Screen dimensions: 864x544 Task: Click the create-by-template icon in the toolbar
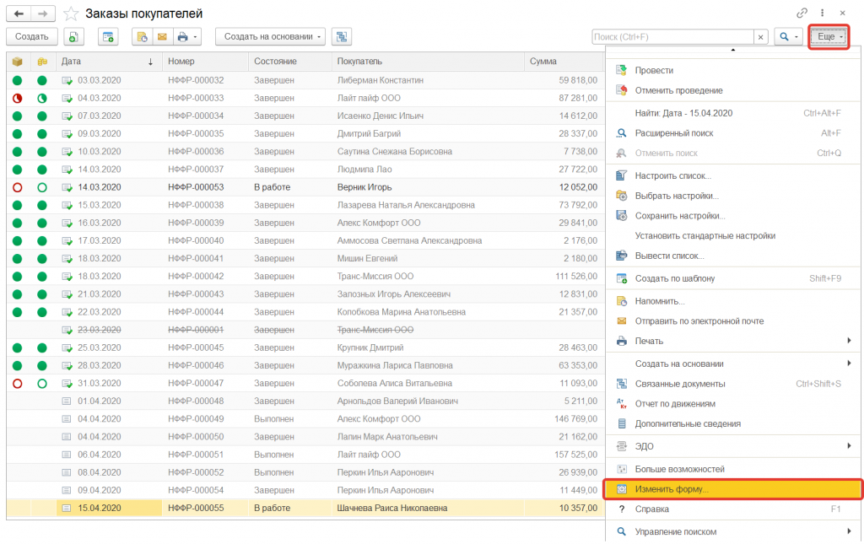pos(108,36)
